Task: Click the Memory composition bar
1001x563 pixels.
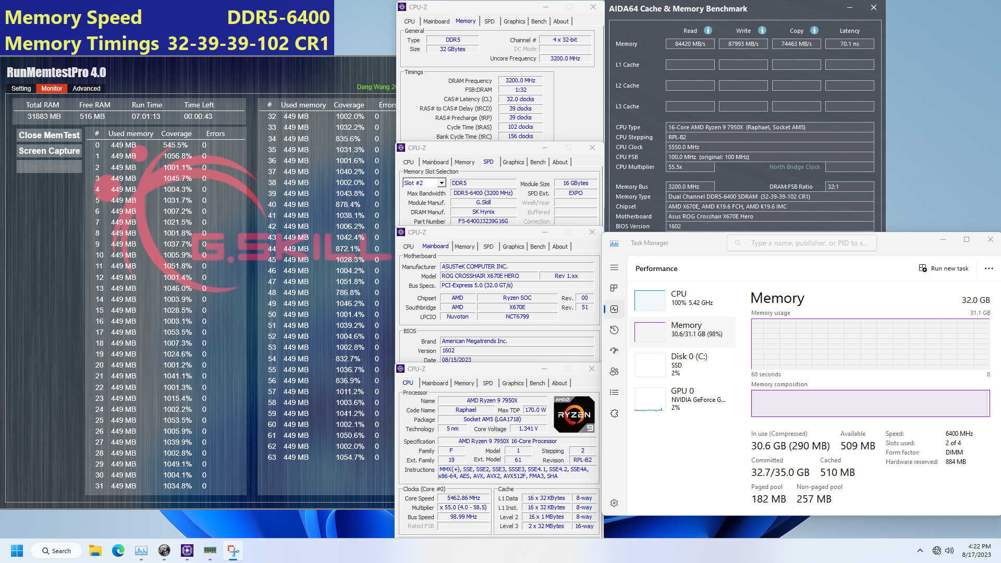Action: [x=870, y=403]
